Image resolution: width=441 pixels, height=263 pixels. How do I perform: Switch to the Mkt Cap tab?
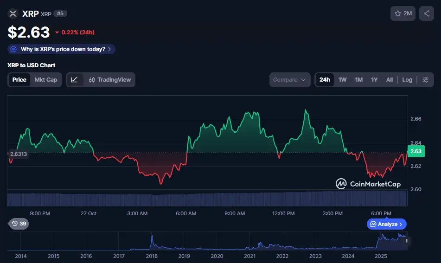[46, 80]
